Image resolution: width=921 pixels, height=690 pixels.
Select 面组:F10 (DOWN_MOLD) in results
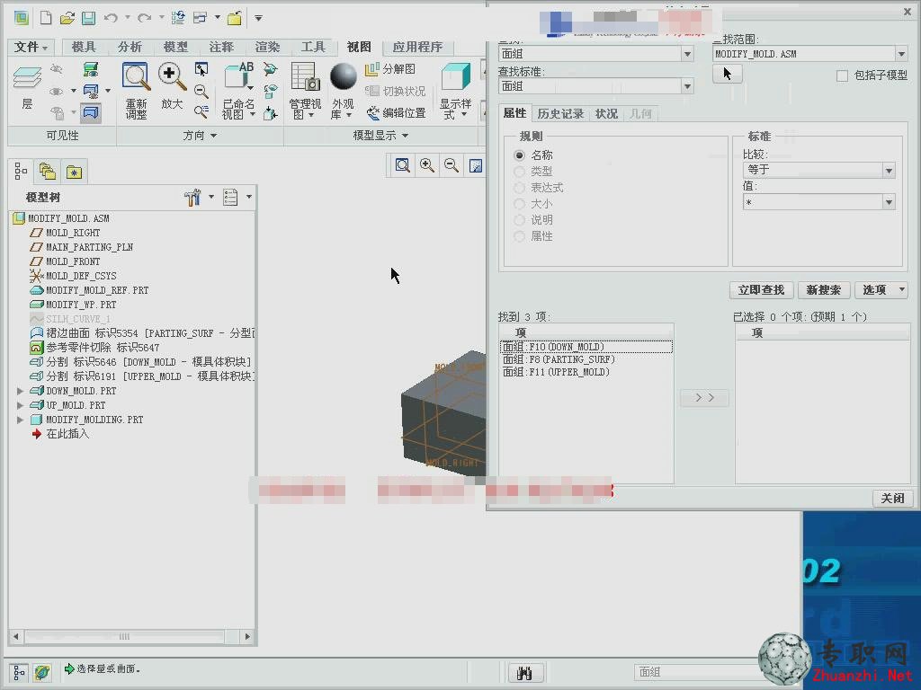pyautogui.click(x=586, y=347)
